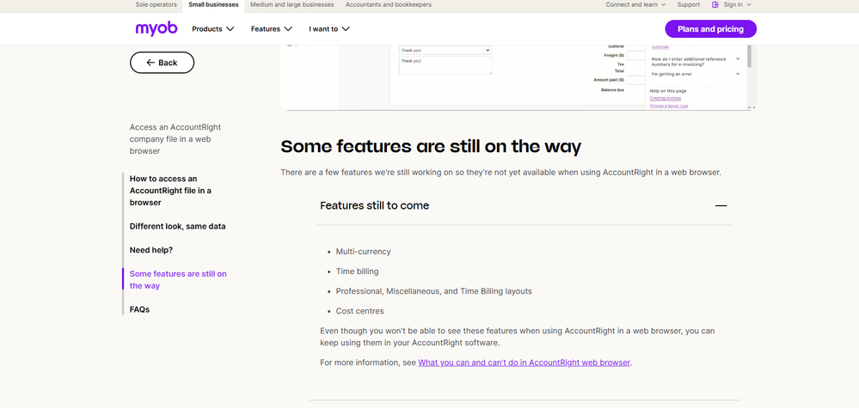859x408 pixels.
Task: Click the Support link
Action: 688,5
